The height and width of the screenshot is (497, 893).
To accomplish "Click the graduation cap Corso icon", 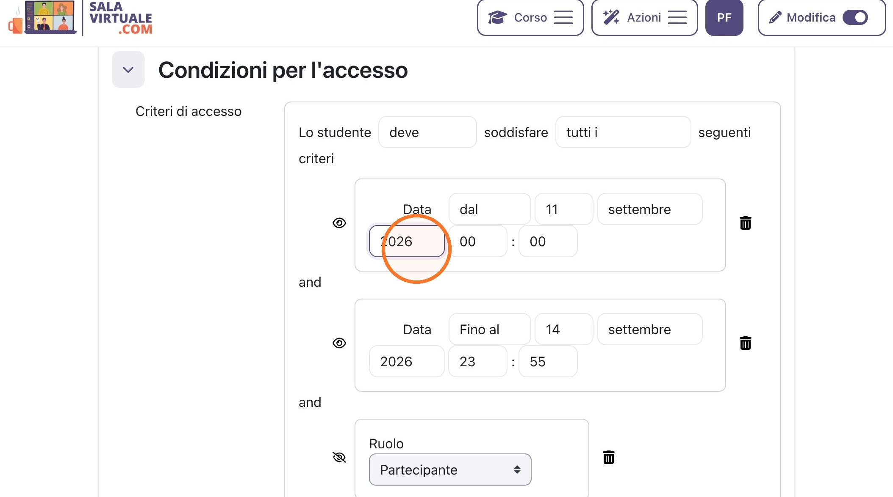I will [x=497, y=17].
